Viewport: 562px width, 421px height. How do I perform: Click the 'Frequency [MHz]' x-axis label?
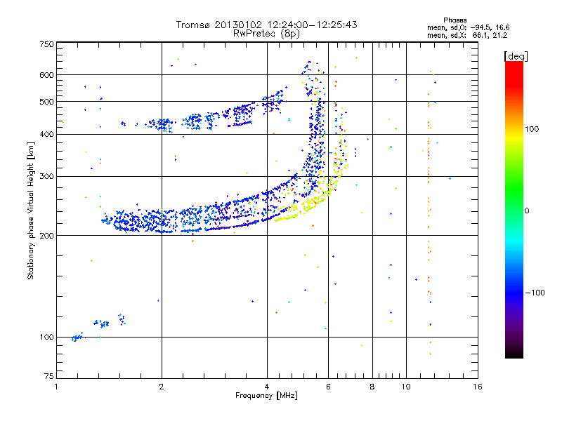tap(266, 396)
